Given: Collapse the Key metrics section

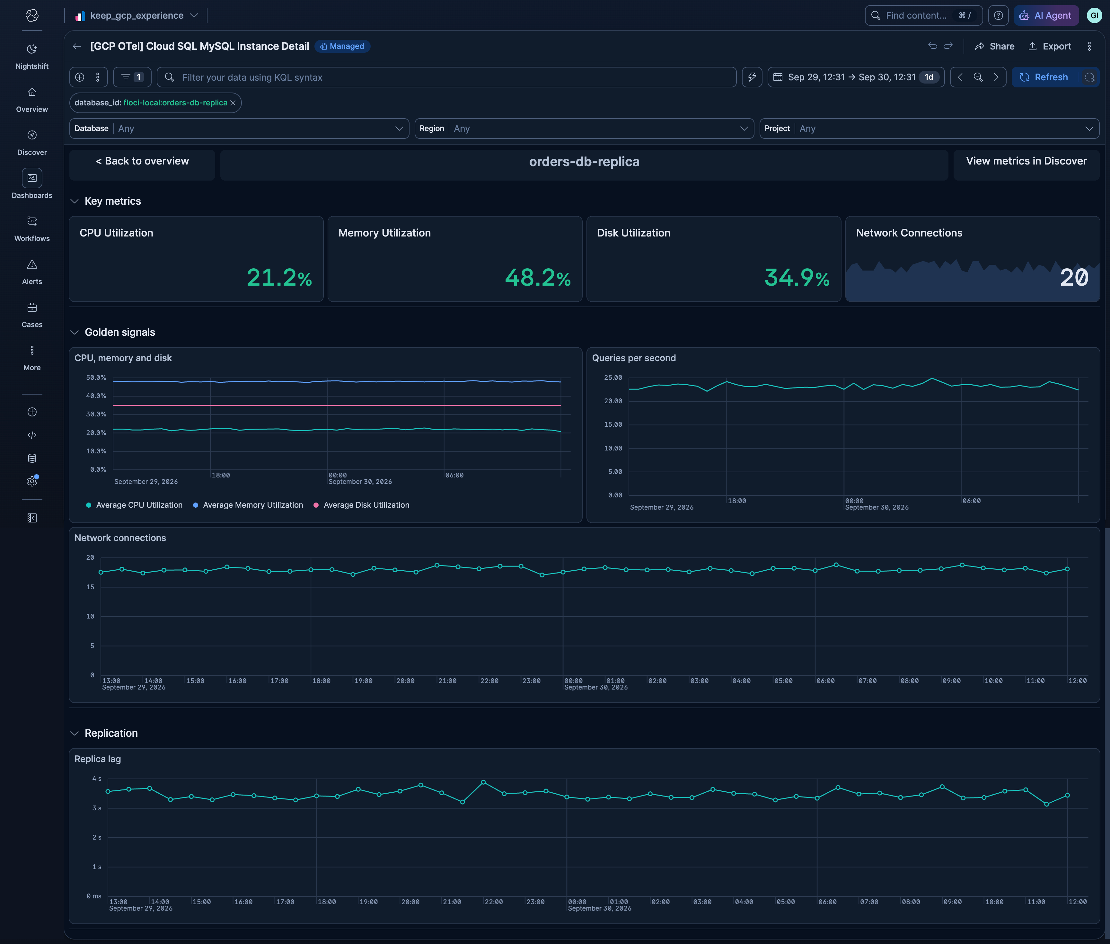Looking at the screenshot, I should pyautogui.click(x=75, y=201).
